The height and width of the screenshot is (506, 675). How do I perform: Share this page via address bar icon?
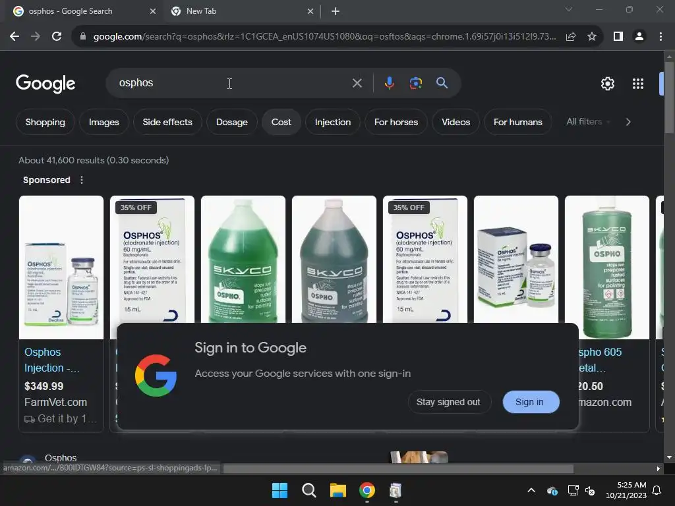(x=571, y=37)
